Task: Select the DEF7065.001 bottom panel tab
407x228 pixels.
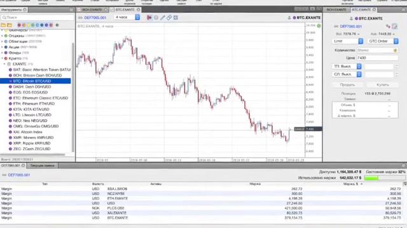Action: (13, 165)
